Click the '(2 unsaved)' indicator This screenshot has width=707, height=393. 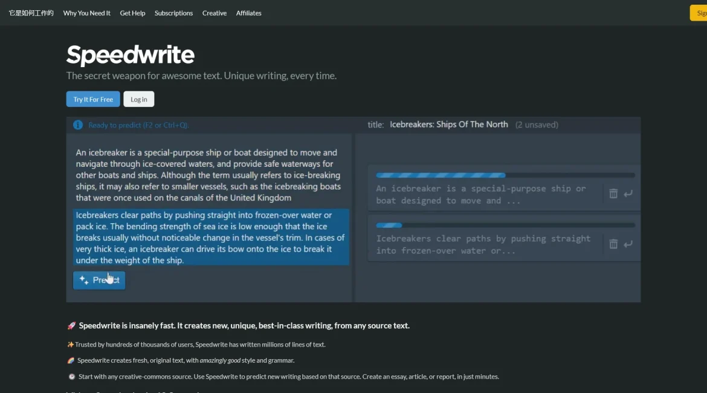point(537,125)
